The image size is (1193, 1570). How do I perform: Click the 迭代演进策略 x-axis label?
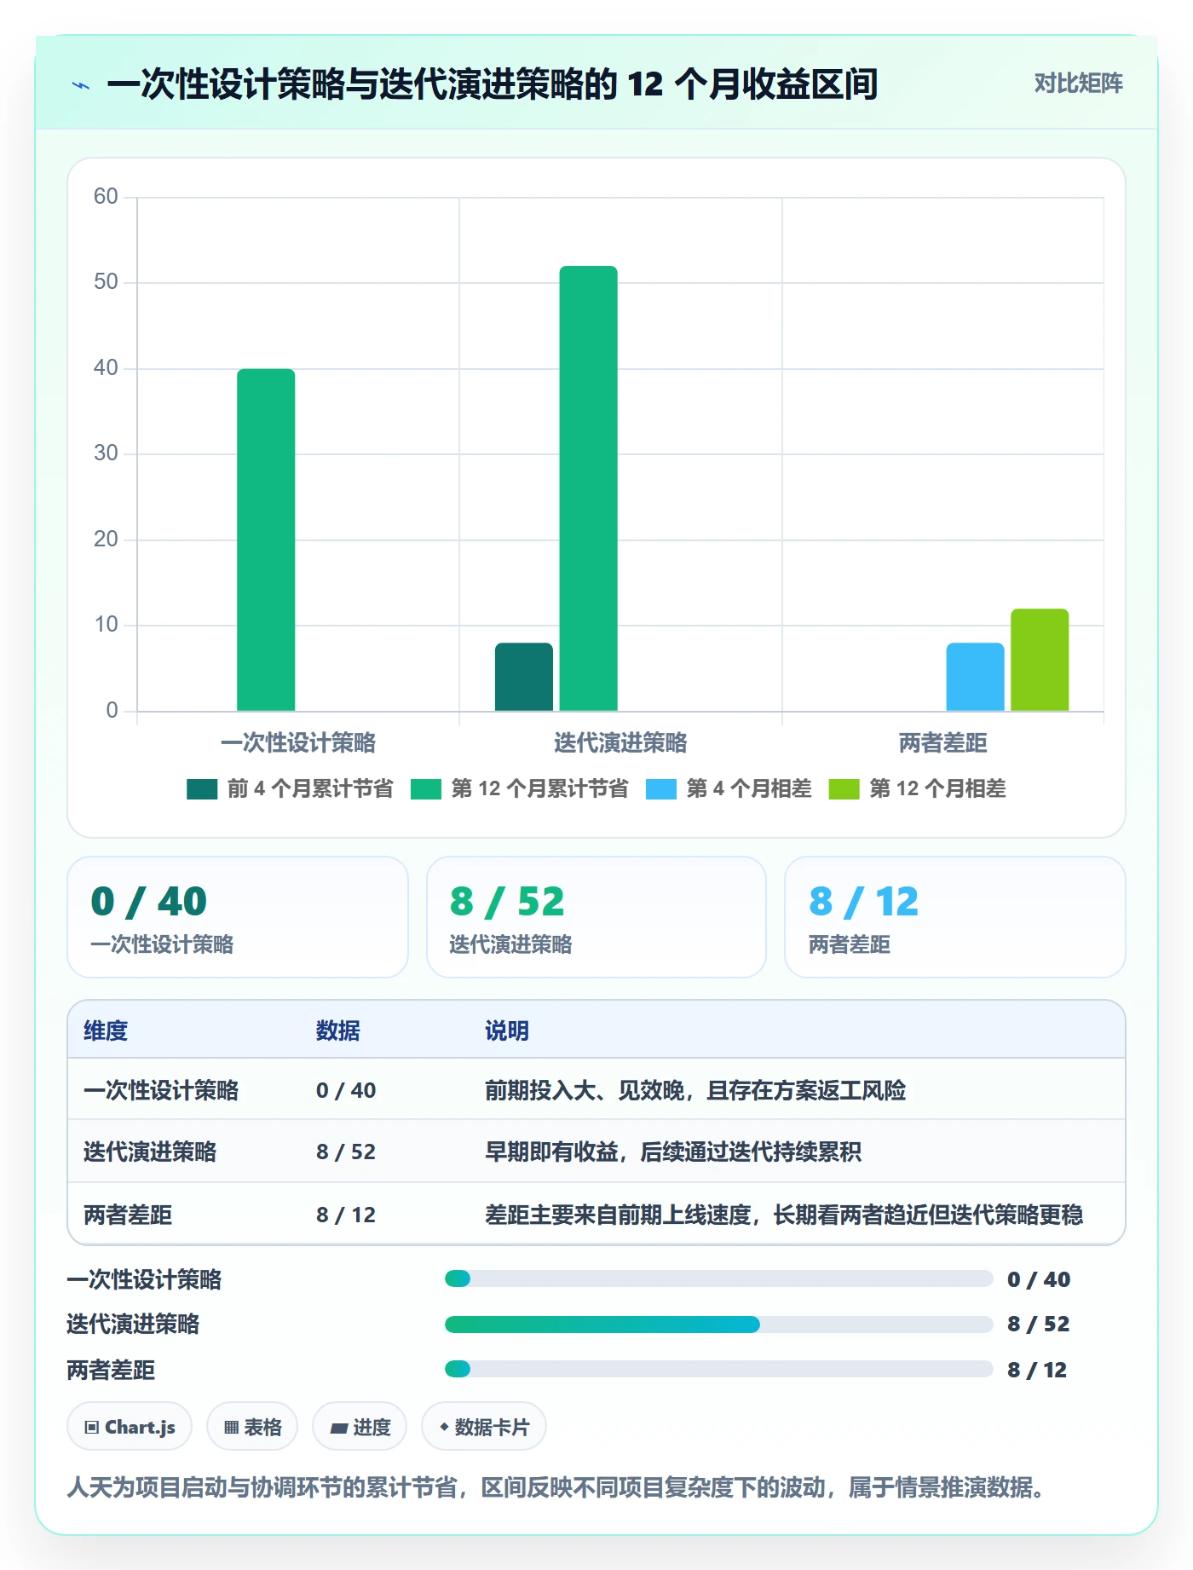620,743
